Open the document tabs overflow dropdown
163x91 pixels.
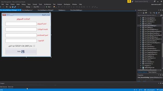coord(136,10)
